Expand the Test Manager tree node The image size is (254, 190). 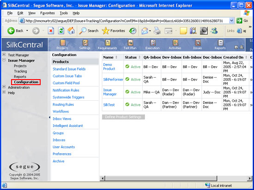tap(4, 55)
